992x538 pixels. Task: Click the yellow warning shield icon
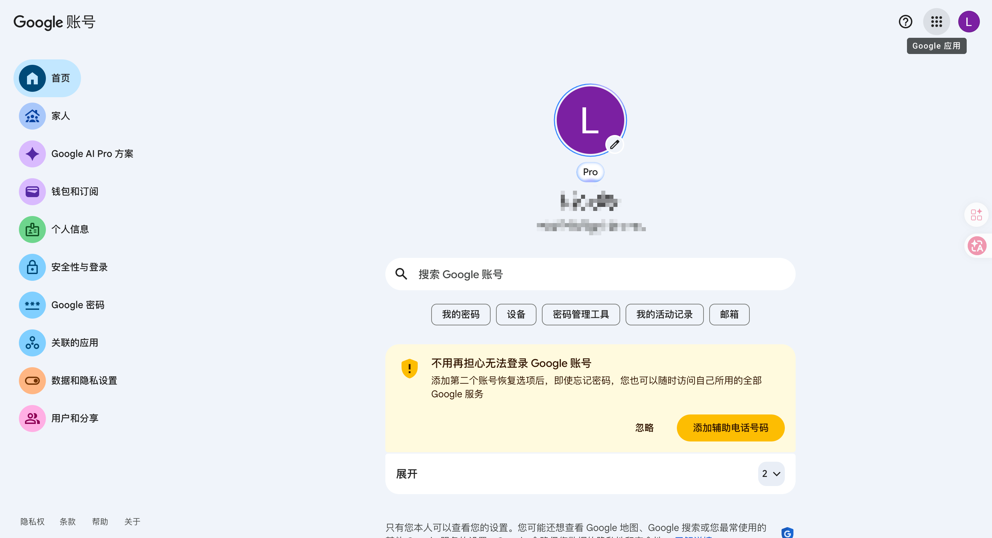(x=409, y=368)
